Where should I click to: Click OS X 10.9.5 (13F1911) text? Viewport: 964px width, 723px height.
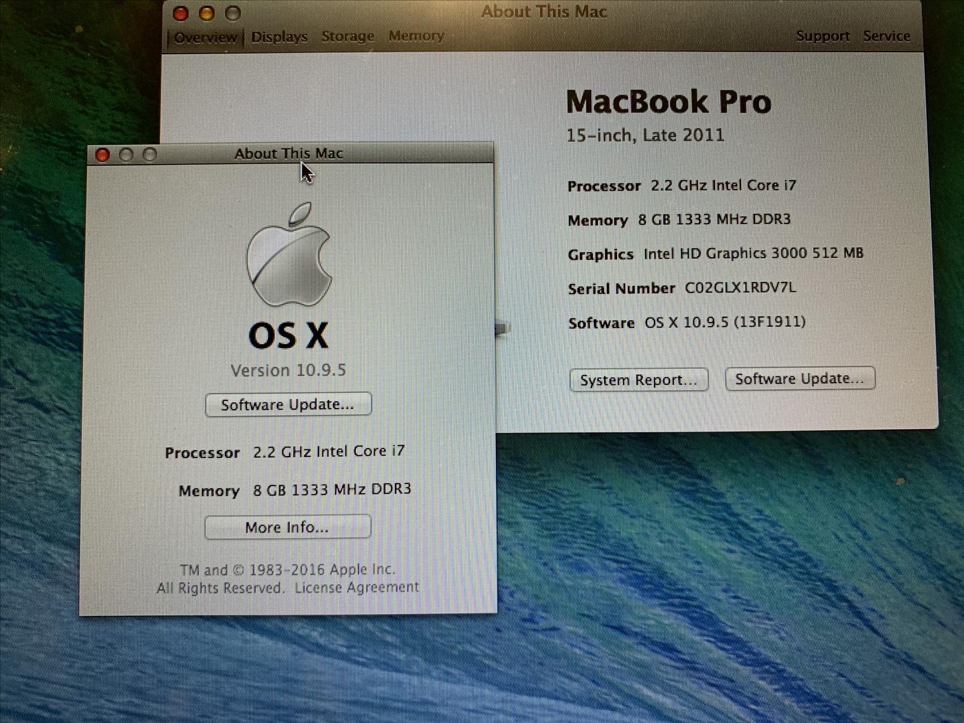[x=725, y=322]
